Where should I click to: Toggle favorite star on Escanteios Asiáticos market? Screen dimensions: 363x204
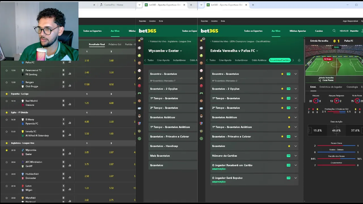[289, 117]
